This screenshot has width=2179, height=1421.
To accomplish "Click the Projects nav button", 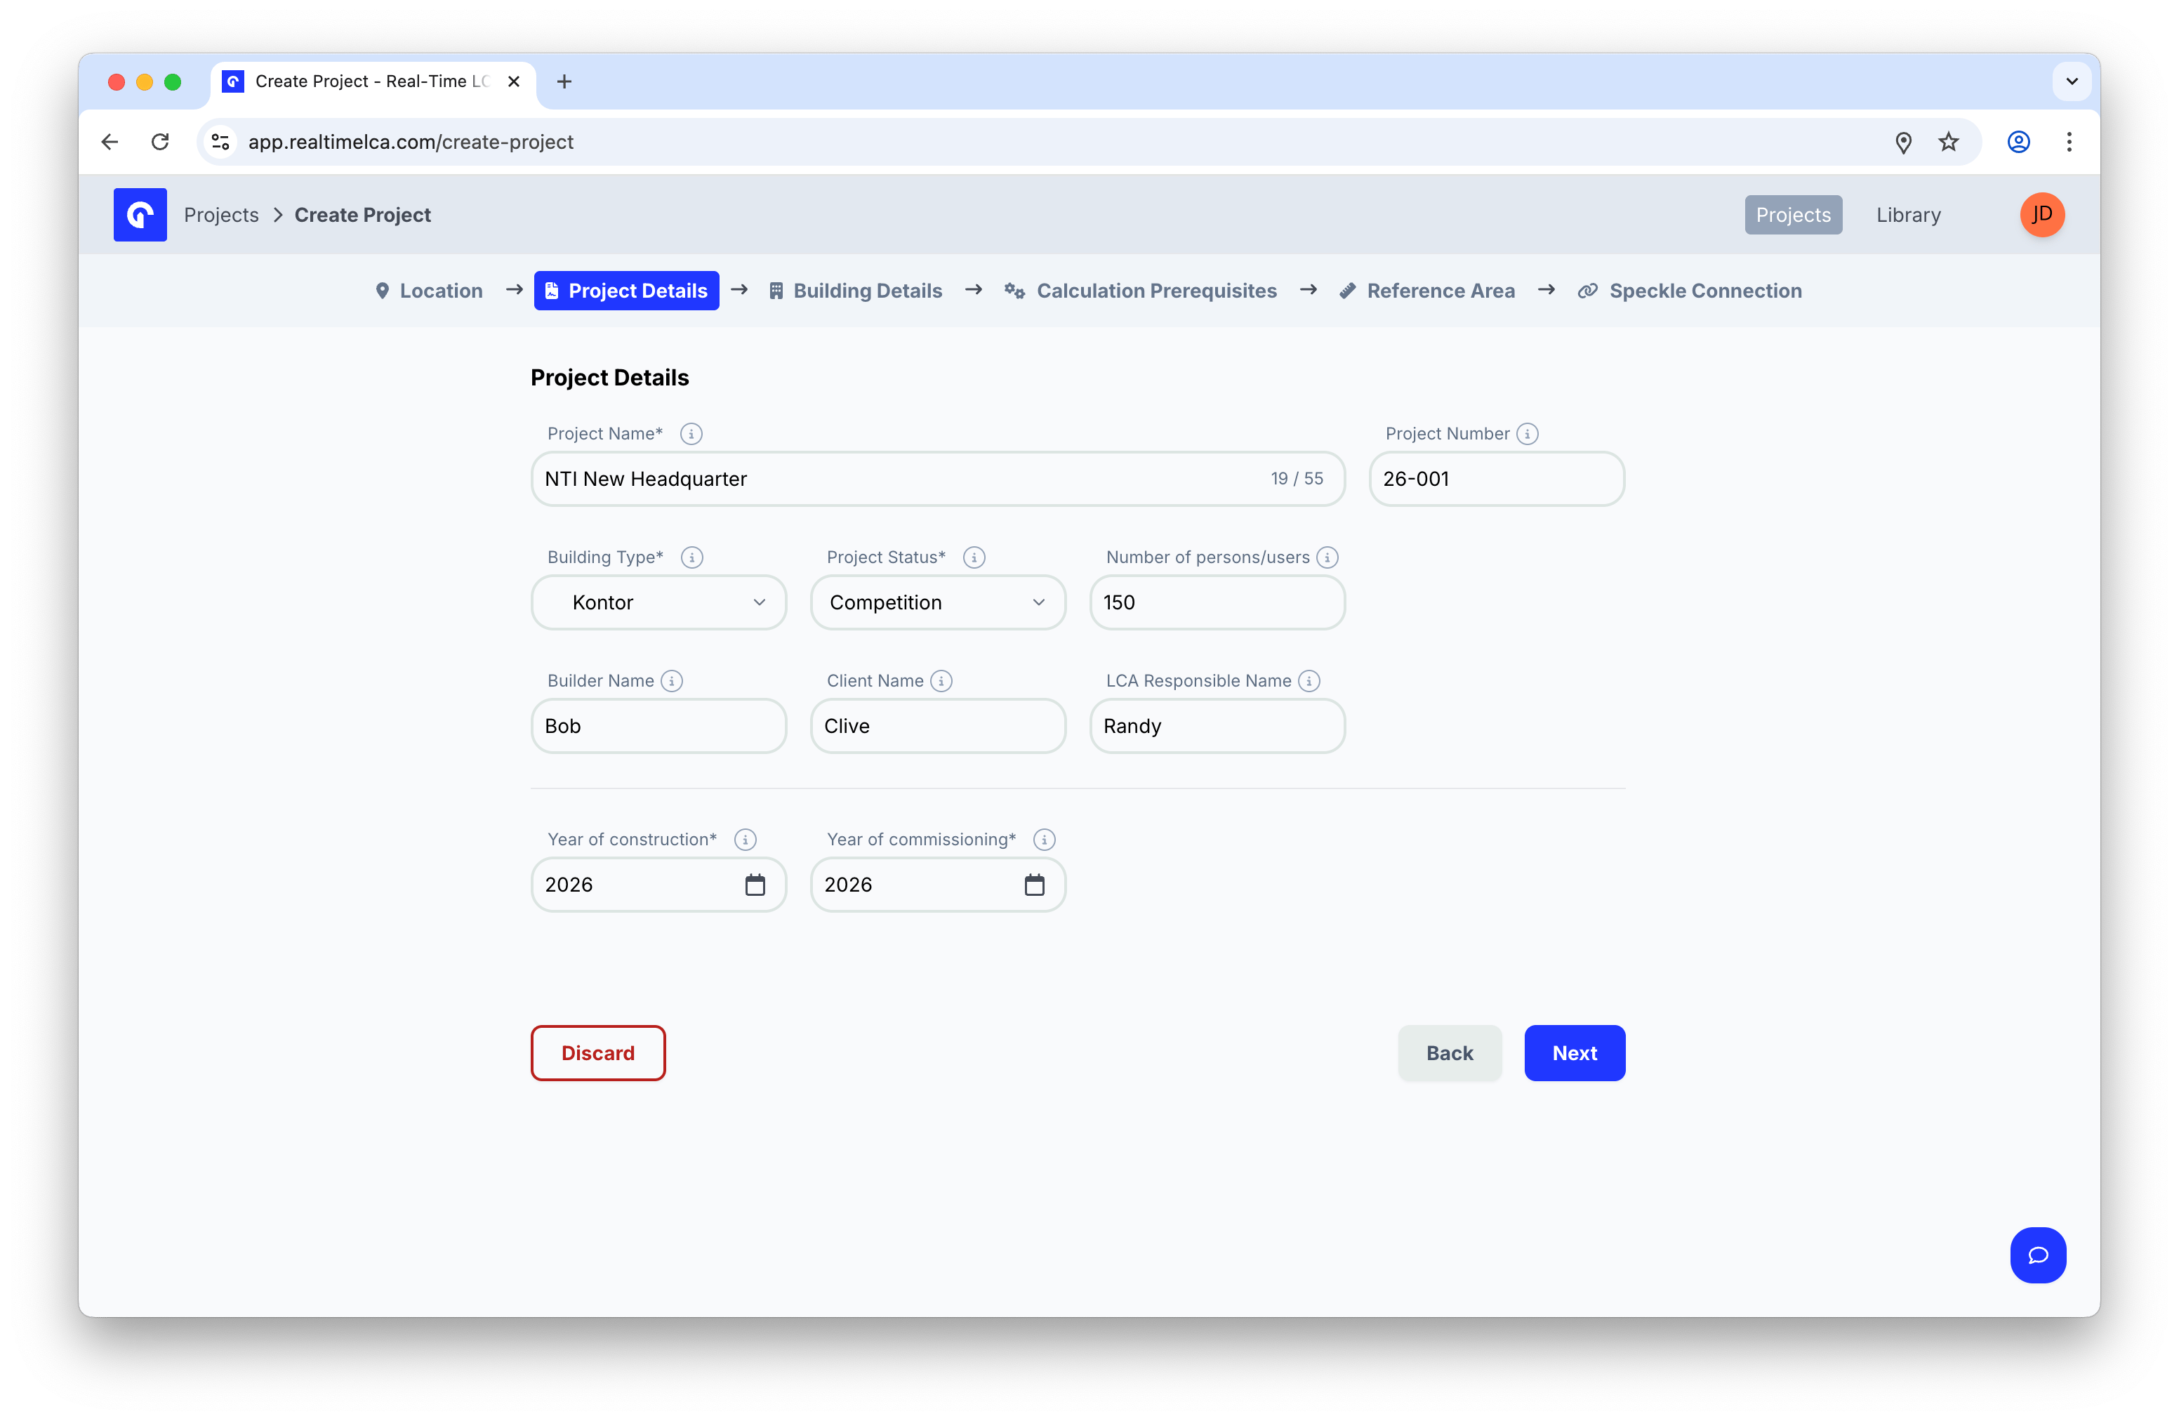I will [x=1793, y=215].
